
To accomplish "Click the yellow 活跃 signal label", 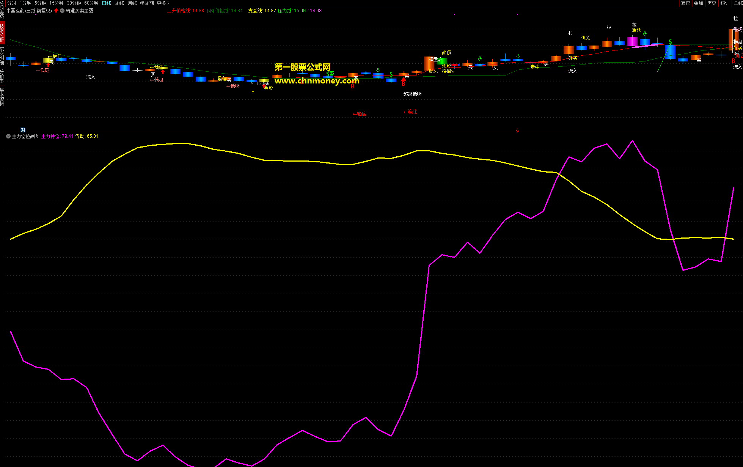I will [x=636, y=30].
